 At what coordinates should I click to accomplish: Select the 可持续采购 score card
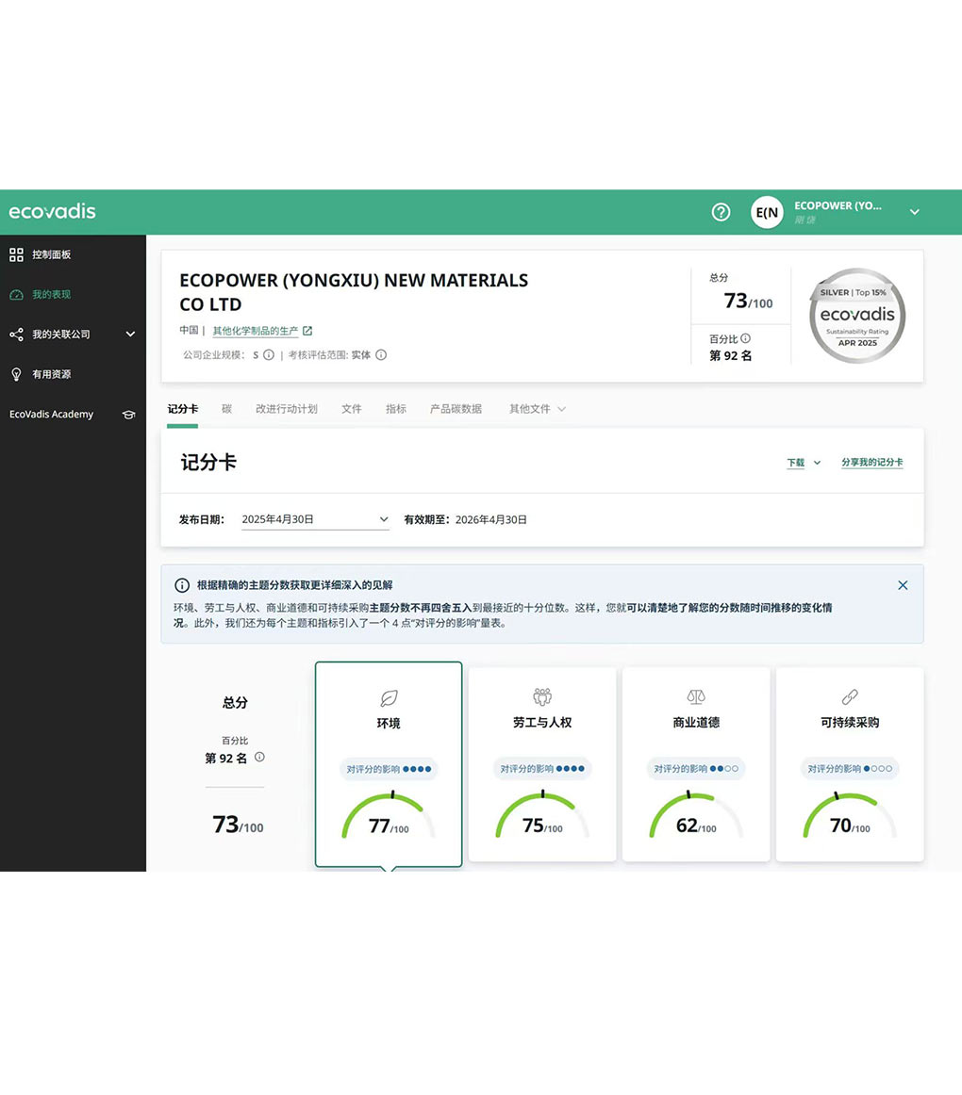click(850, 764)
